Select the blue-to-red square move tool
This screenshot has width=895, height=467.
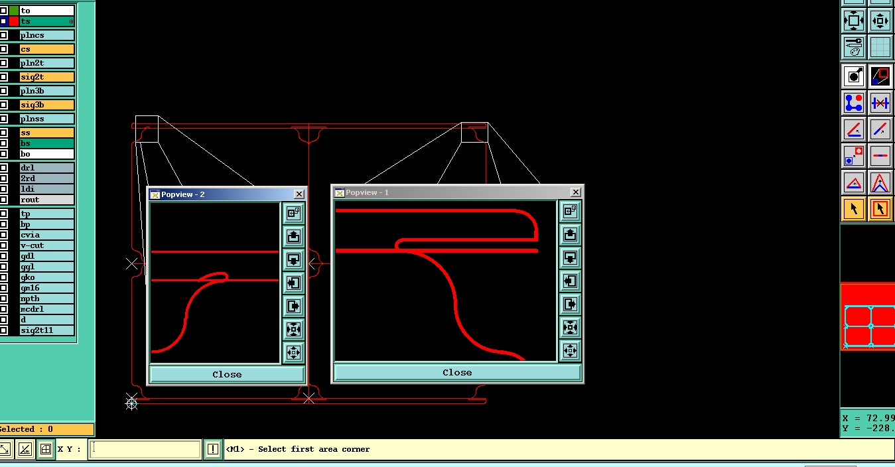pyautogui.click(x=854, y=155)
